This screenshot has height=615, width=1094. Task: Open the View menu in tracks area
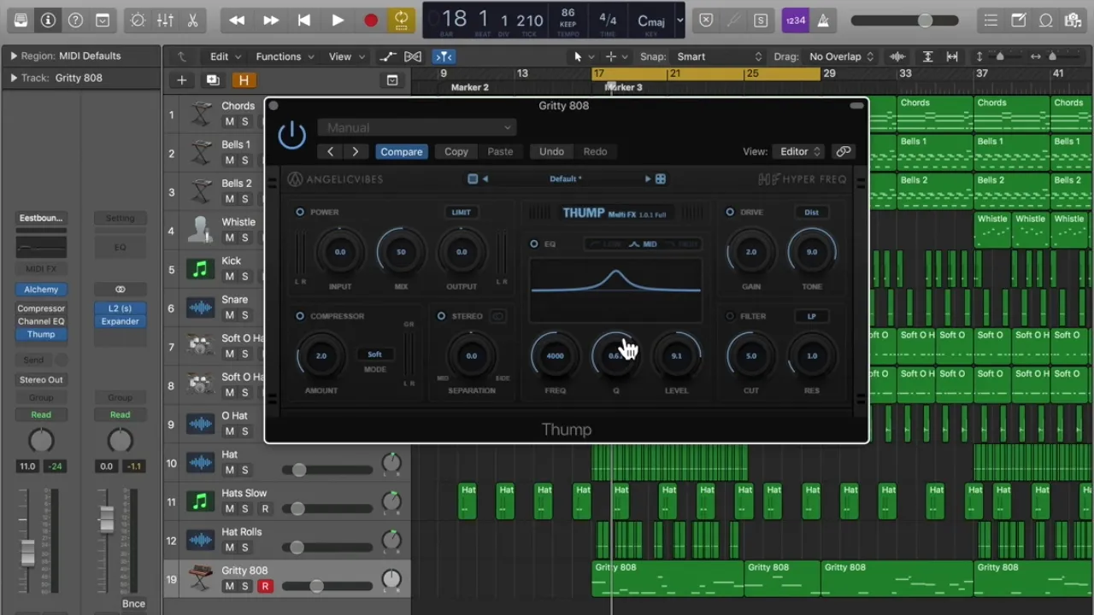[x=346, y=56]
